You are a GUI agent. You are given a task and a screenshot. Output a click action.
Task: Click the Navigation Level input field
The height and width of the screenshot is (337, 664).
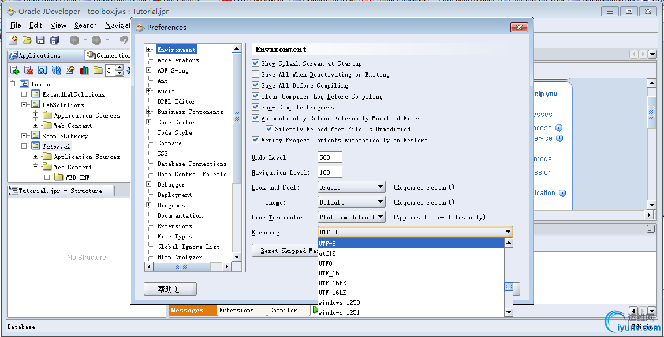coord(330,172)
